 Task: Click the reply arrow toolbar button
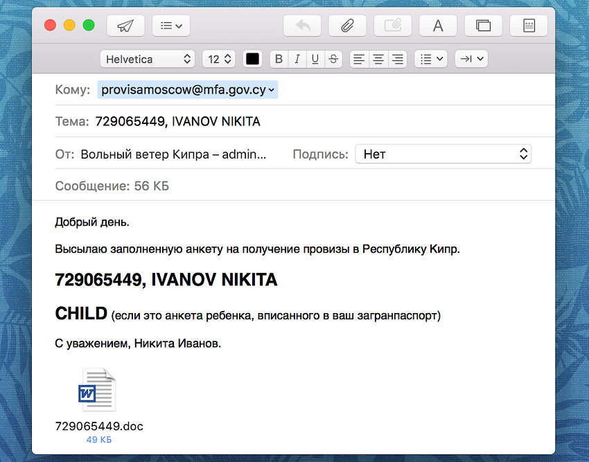[302, 26]
